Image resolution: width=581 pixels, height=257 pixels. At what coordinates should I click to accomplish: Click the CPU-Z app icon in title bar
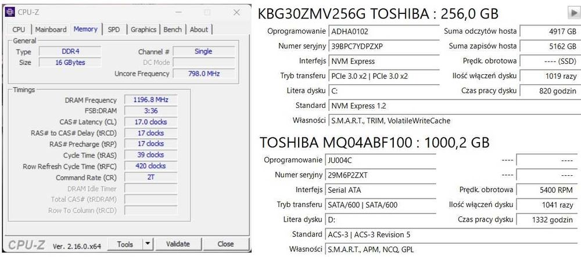click(x=10, y=12)
